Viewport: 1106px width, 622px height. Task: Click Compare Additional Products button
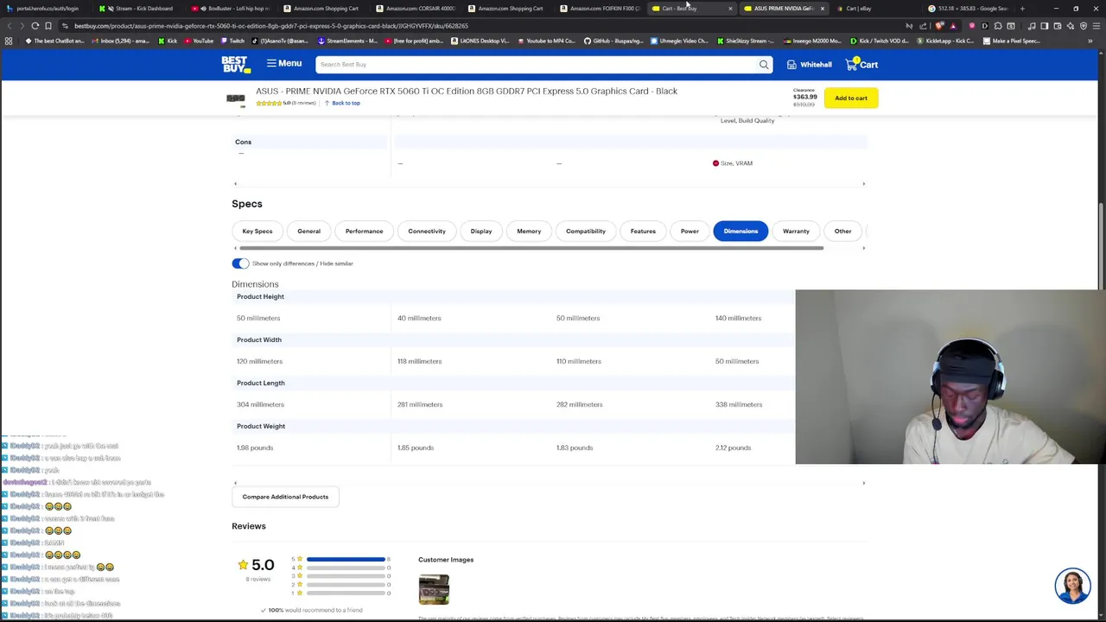tap(285, 497)
